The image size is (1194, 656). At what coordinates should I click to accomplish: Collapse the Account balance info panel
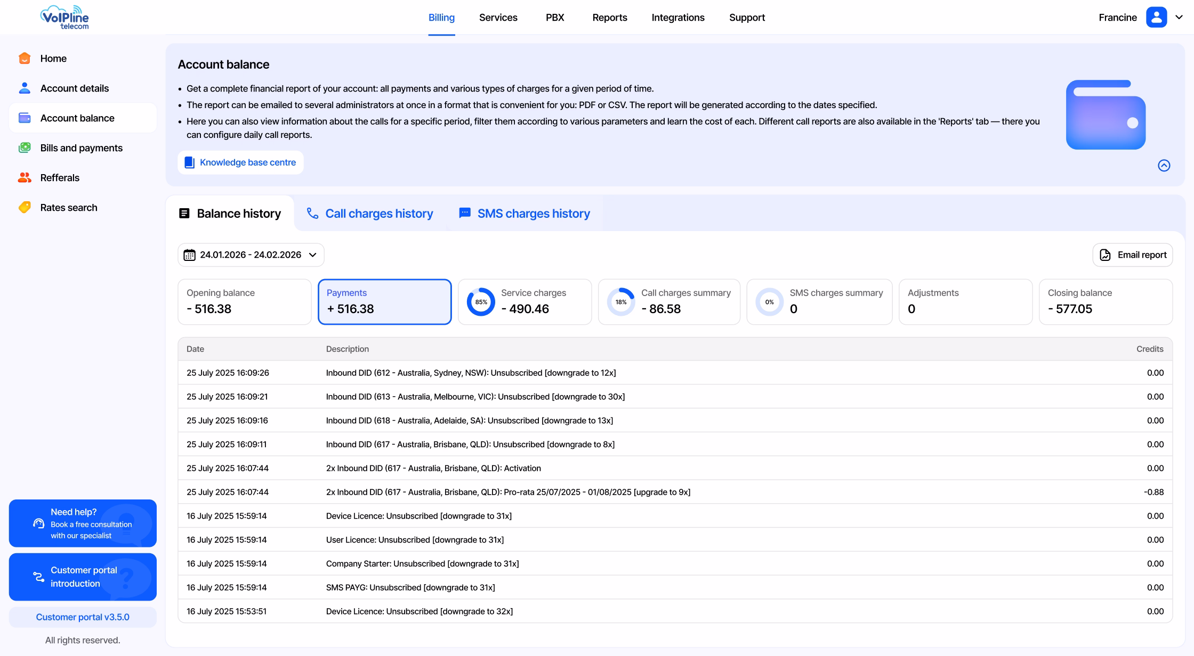coord(1164,166)
